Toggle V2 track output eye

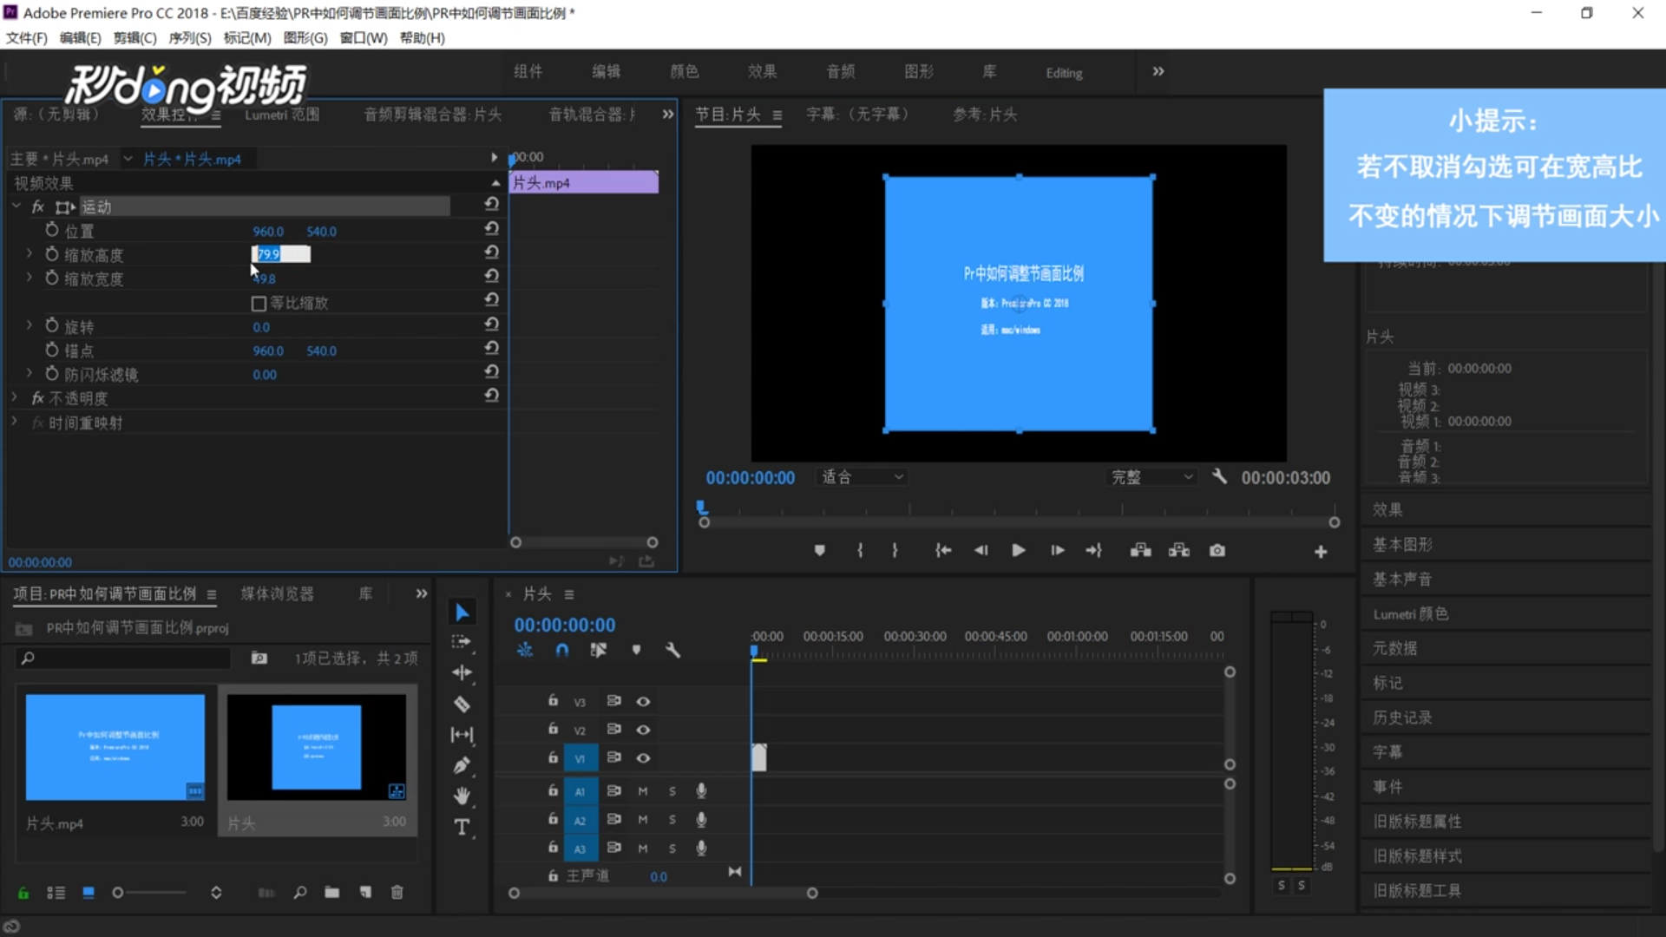pyautogui.click(x=643, y=730)
